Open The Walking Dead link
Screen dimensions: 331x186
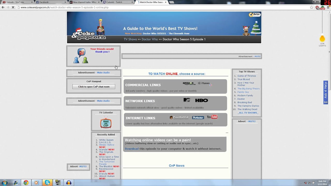[247, 109]
